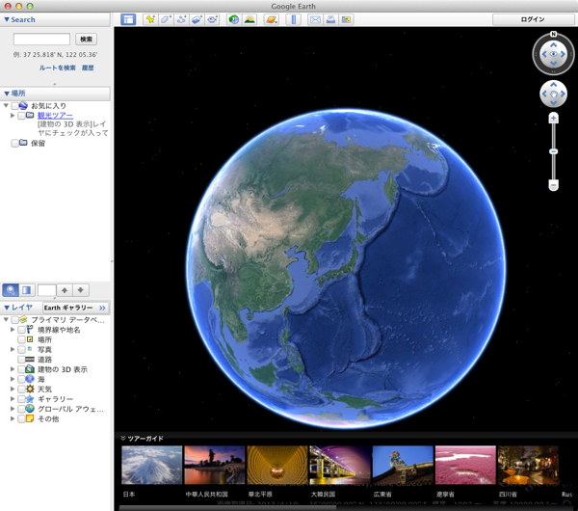
Task: Click the magnifier search places icon
Action: pos(11,290)
